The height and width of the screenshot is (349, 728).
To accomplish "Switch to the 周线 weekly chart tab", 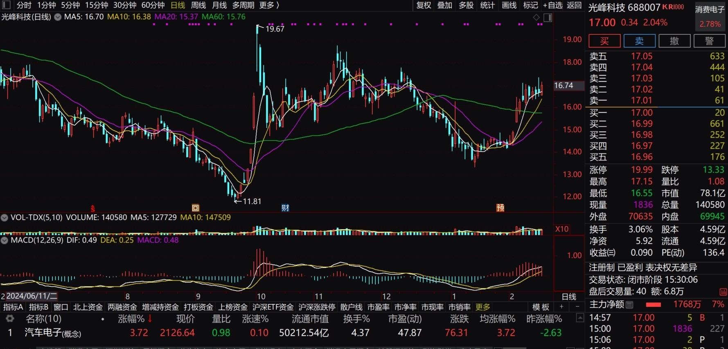I will 198,5.
